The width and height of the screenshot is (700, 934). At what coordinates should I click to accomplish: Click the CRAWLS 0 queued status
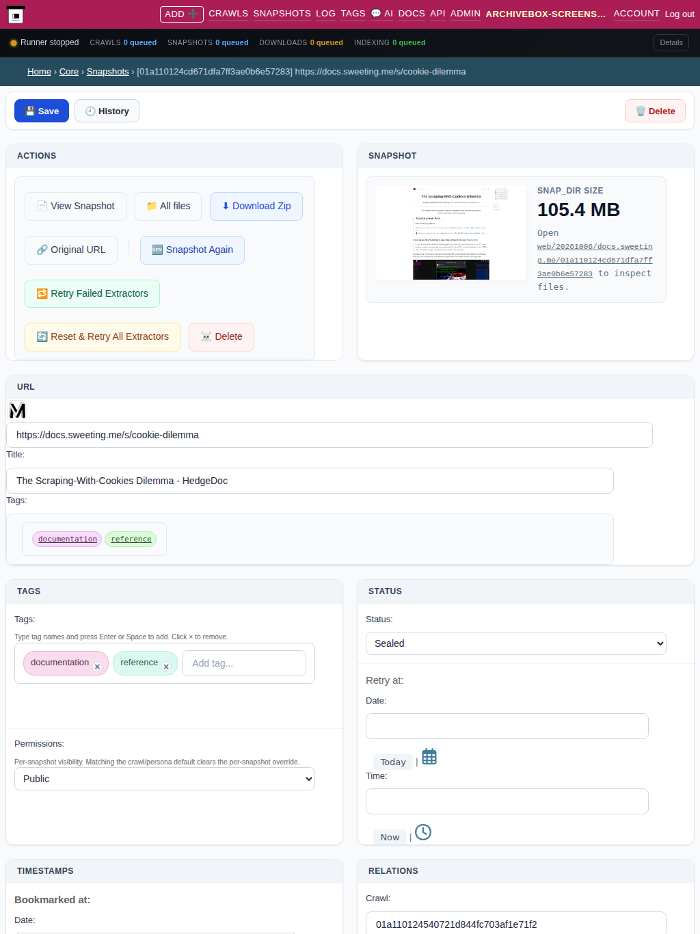pyautogui.click(x=123, y=42)
